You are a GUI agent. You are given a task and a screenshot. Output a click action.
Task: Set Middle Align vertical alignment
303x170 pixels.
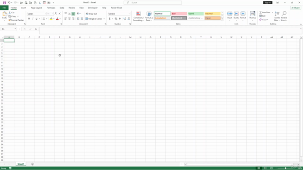70,14
